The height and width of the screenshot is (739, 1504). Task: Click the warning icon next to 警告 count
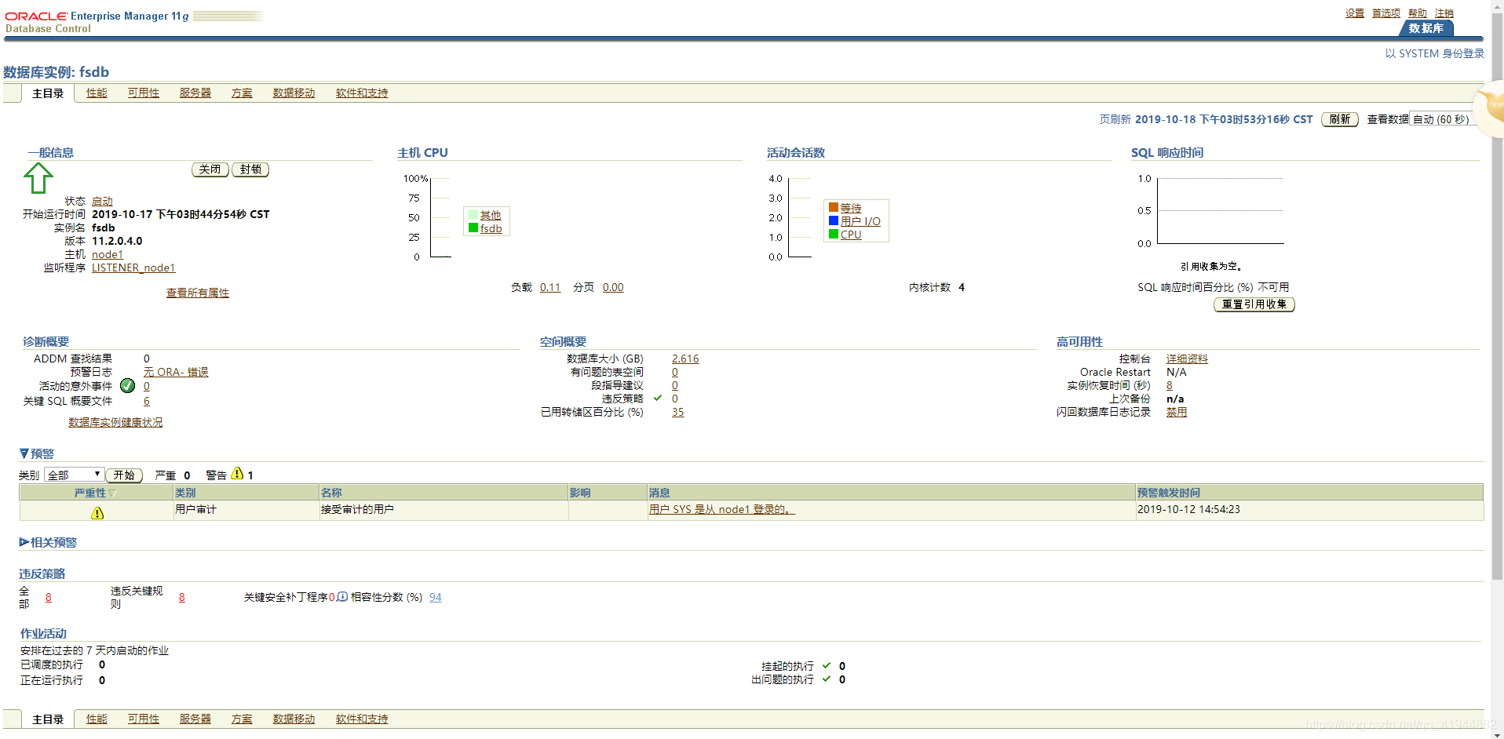pos(237,474)
